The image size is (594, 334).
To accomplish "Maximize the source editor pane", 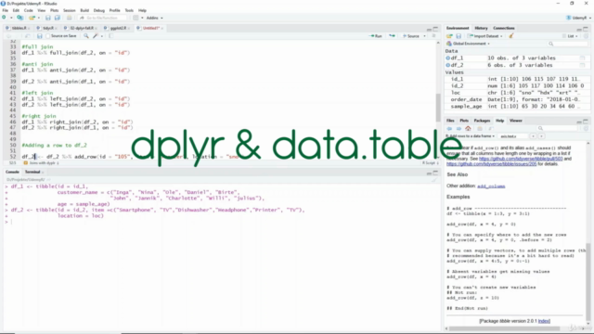I will point(435,29).
